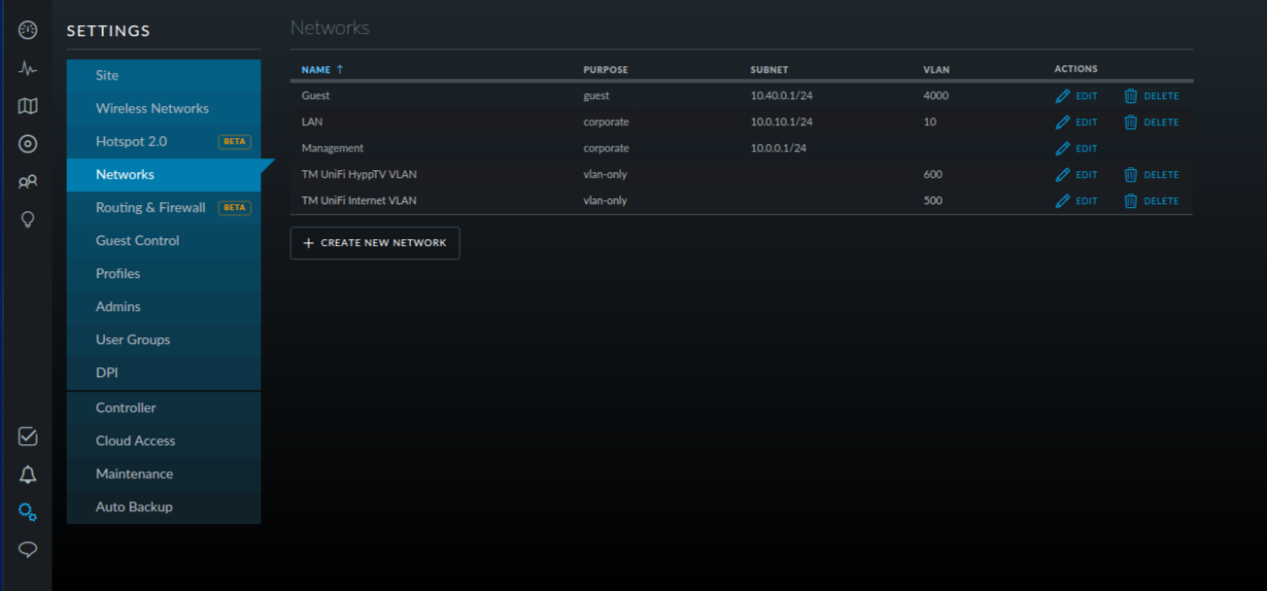Click Create New Network button

pyautogui.click(x=375, y=243)
